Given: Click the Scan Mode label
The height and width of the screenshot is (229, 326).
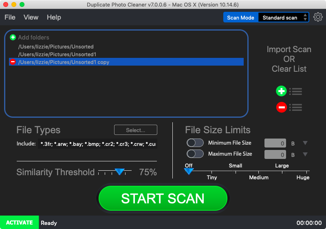Looking at the screenshot, I should 240,18.
